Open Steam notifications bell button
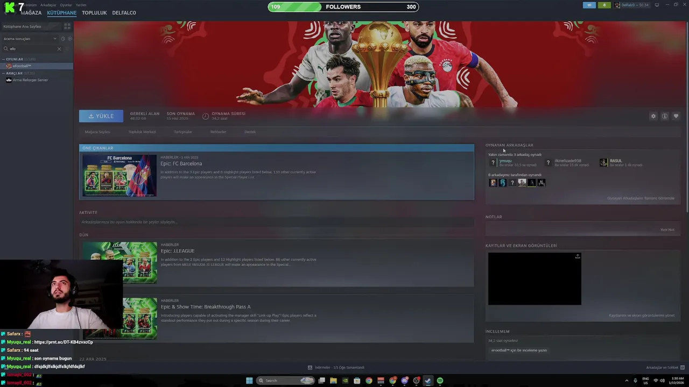689x387 pixels. pos(604,5)
